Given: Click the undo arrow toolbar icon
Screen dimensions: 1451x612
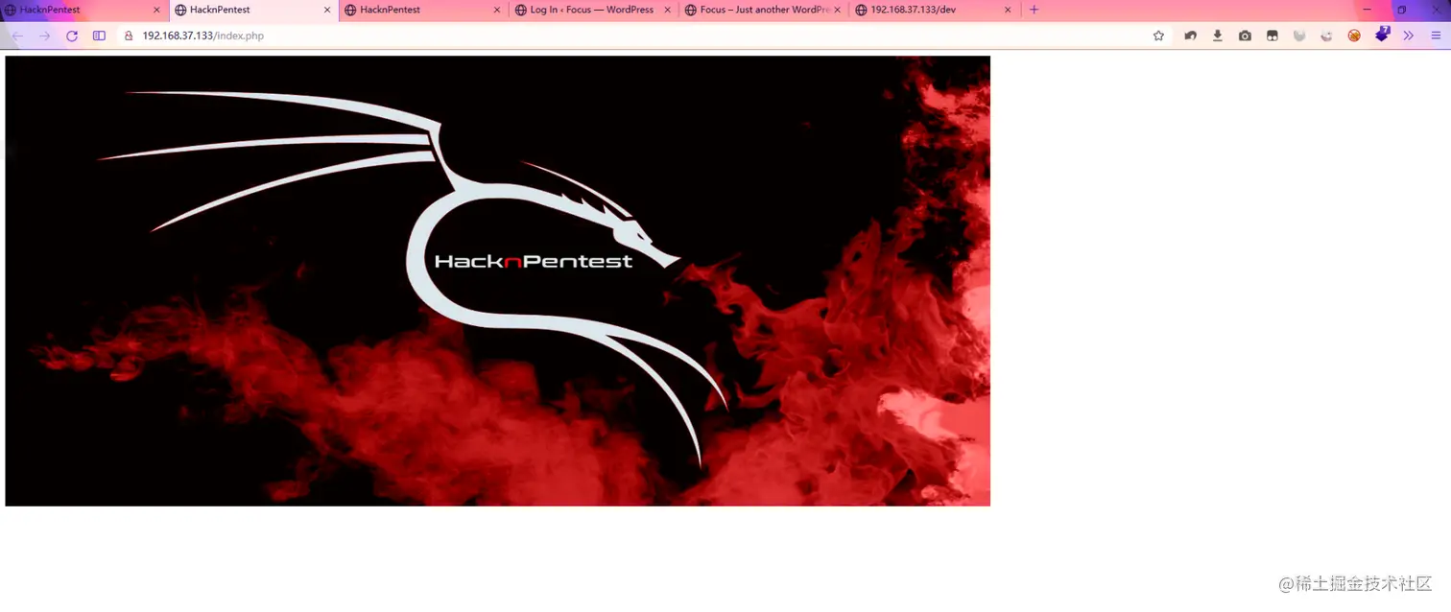Looking at the screenshot, I should tap(1190, 35).
